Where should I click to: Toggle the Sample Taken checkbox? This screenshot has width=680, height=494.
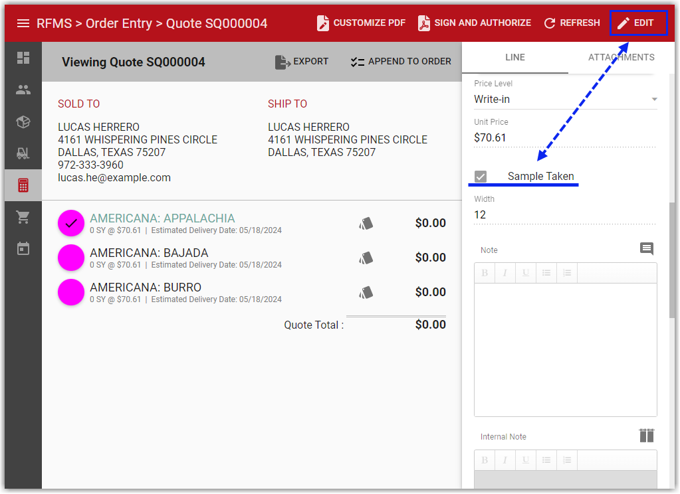coord(481,177)
